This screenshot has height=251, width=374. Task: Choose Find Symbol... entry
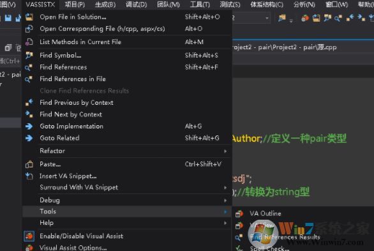click(x=127, y=56)
